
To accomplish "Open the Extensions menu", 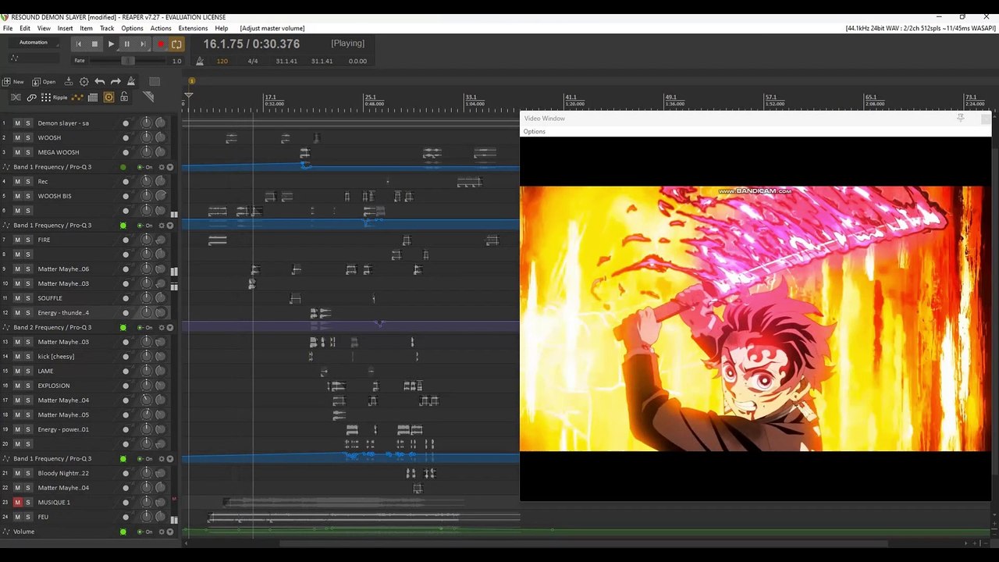I will tap(193, 28).
